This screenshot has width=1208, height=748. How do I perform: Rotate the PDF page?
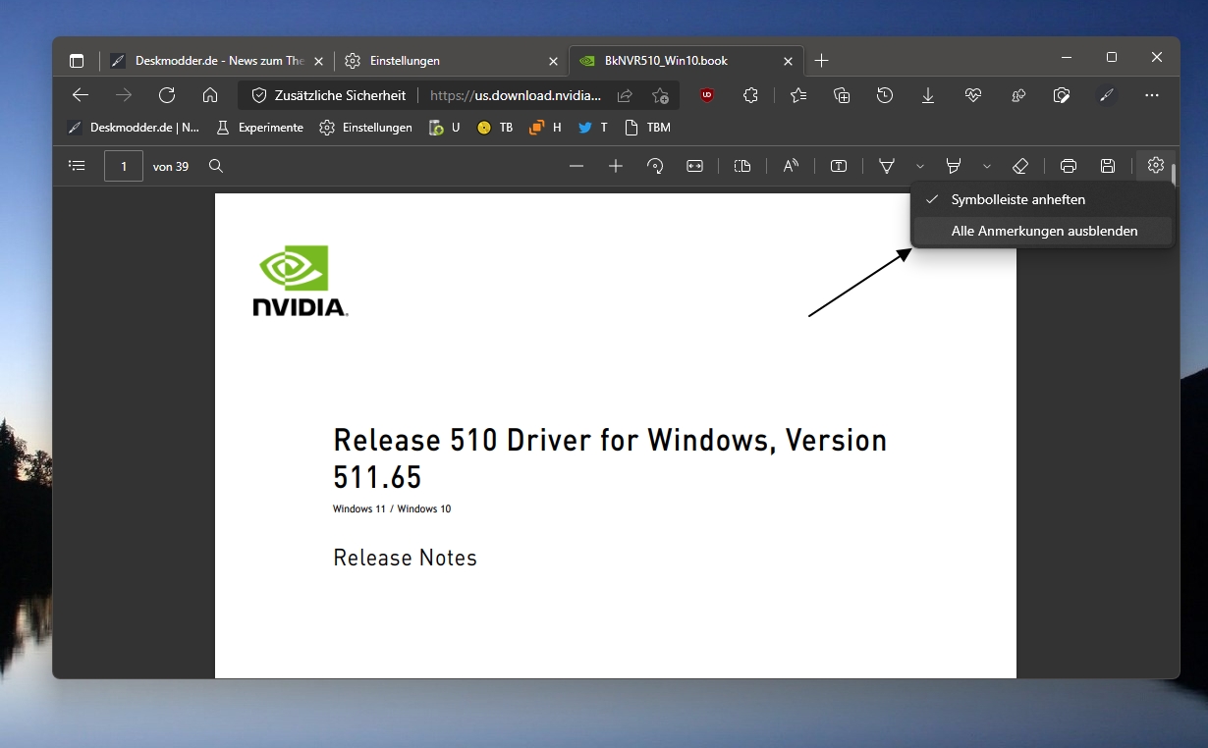(655, 166)
